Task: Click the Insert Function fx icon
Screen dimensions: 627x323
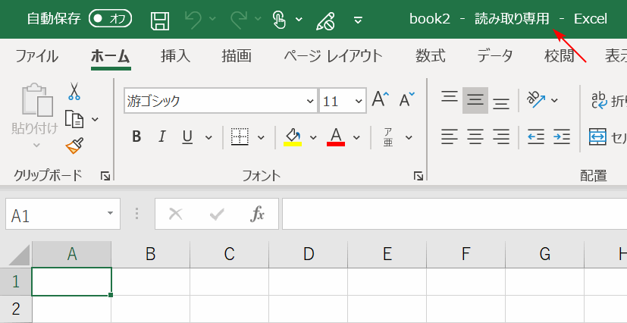Action: (x=257, y=215)
